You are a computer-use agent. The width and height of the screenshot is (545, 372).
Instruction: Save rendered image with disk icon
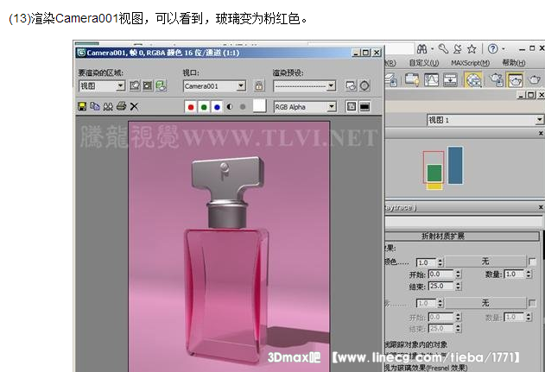coord(82,107)
